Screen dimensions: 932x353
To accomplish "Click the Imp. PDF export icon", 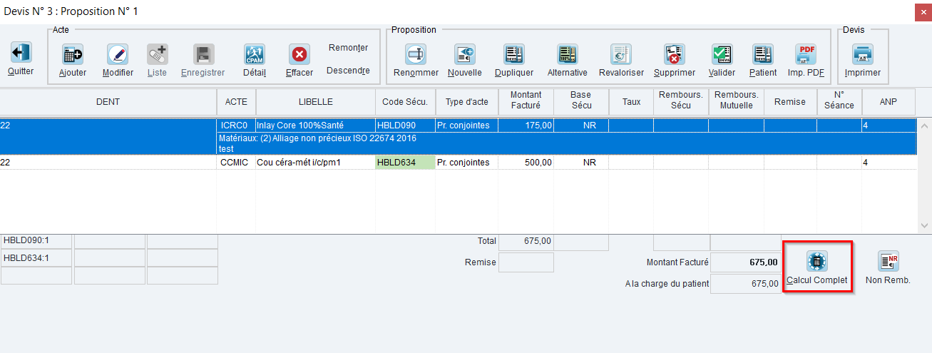I will tap(806, 54).
